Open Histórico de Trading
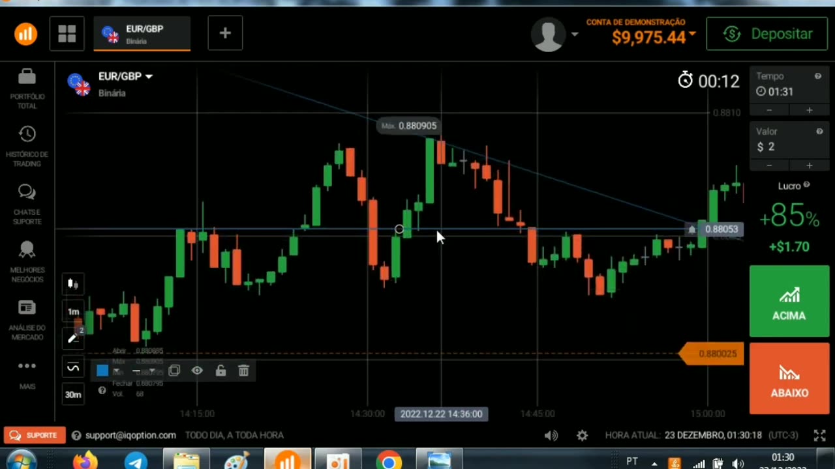 point(27,147)
